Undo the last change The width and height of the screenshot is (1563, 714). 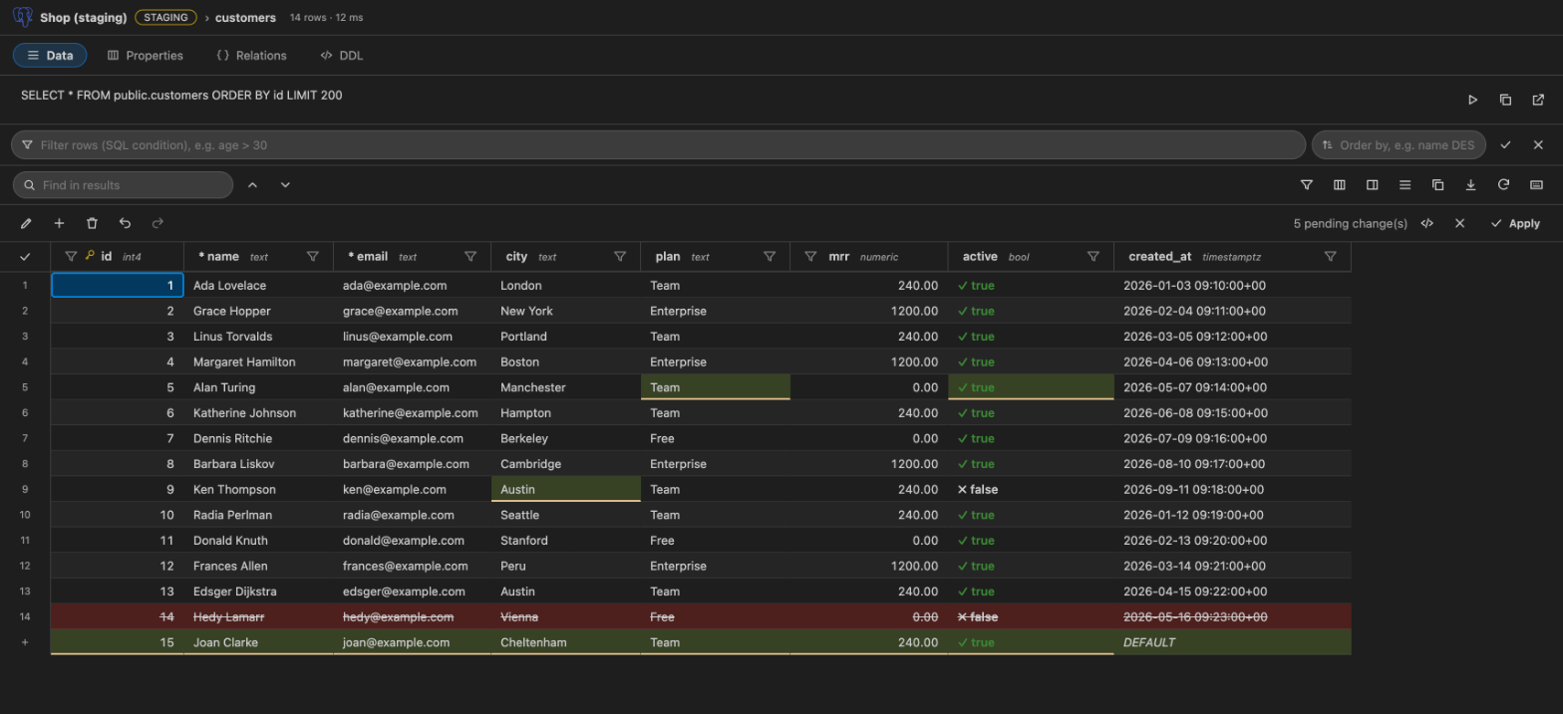125,224
